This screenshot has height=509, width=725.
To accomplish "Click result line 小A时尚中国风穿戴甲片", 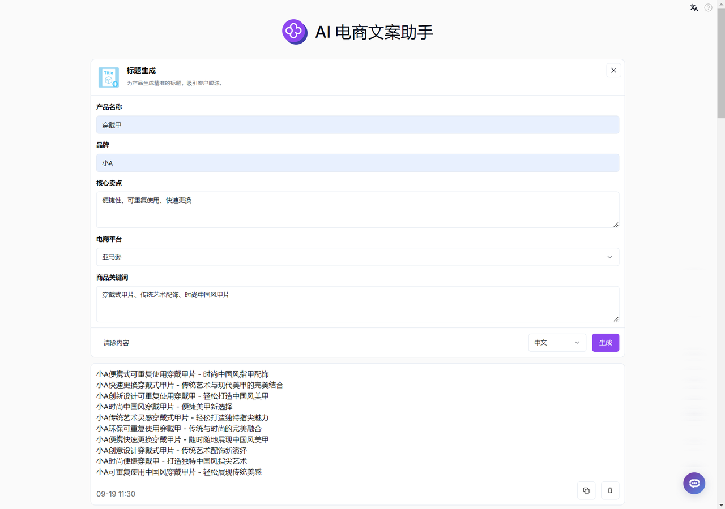I will pos(164,407).
